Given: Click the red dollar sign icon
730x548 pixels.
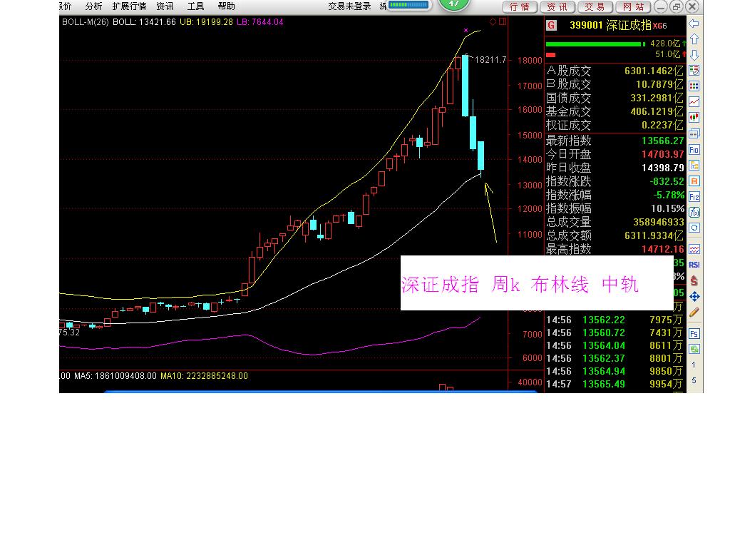Looking at the screenshot, I should tap(694, 280).
